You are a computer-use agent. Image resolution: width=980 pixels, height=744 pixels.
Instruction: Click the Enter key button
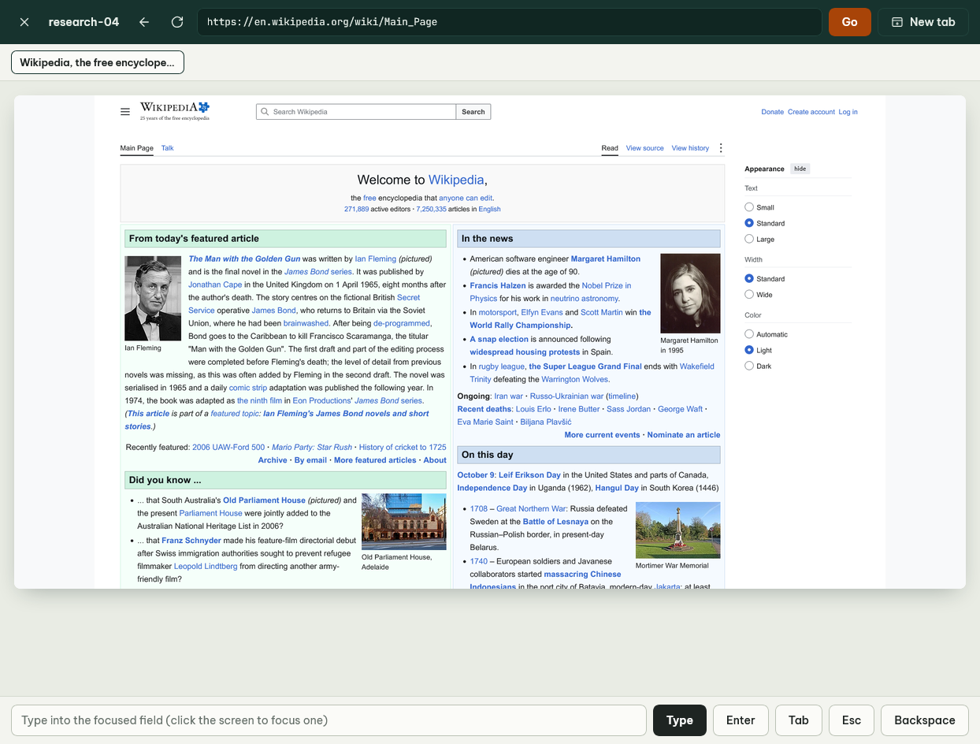[741, 720]
